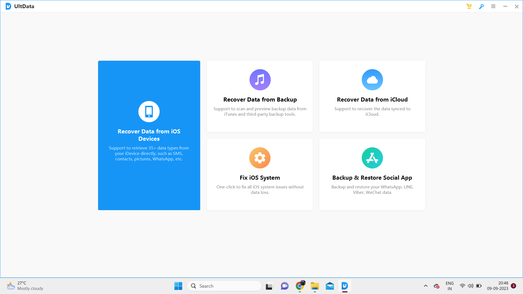523x294 pixels.
Task: Open Task View from taskbar
Action: (x=269, y=286)
